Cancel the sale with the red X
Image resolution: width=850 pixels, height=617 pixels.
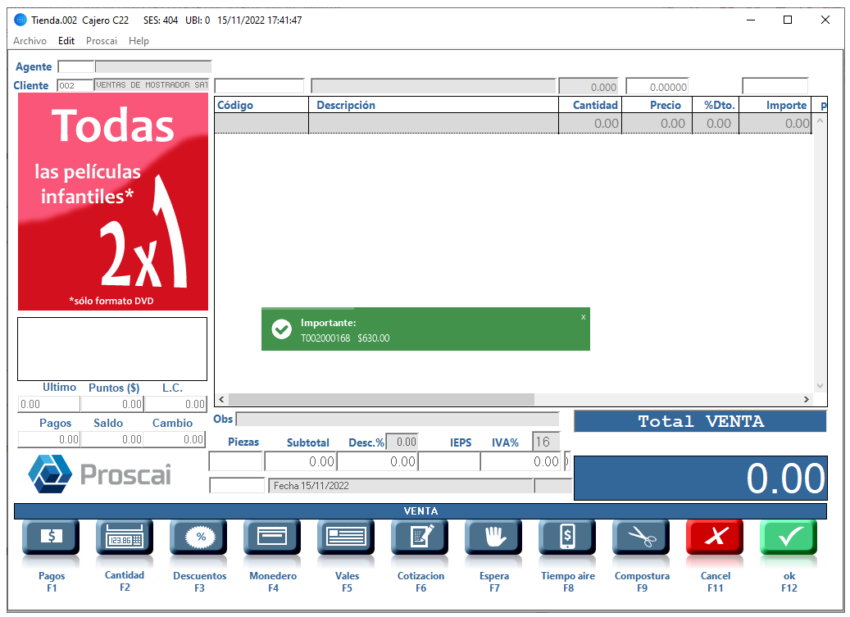click(x=715, y=538)
